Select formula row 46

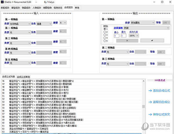click(72, 81)
